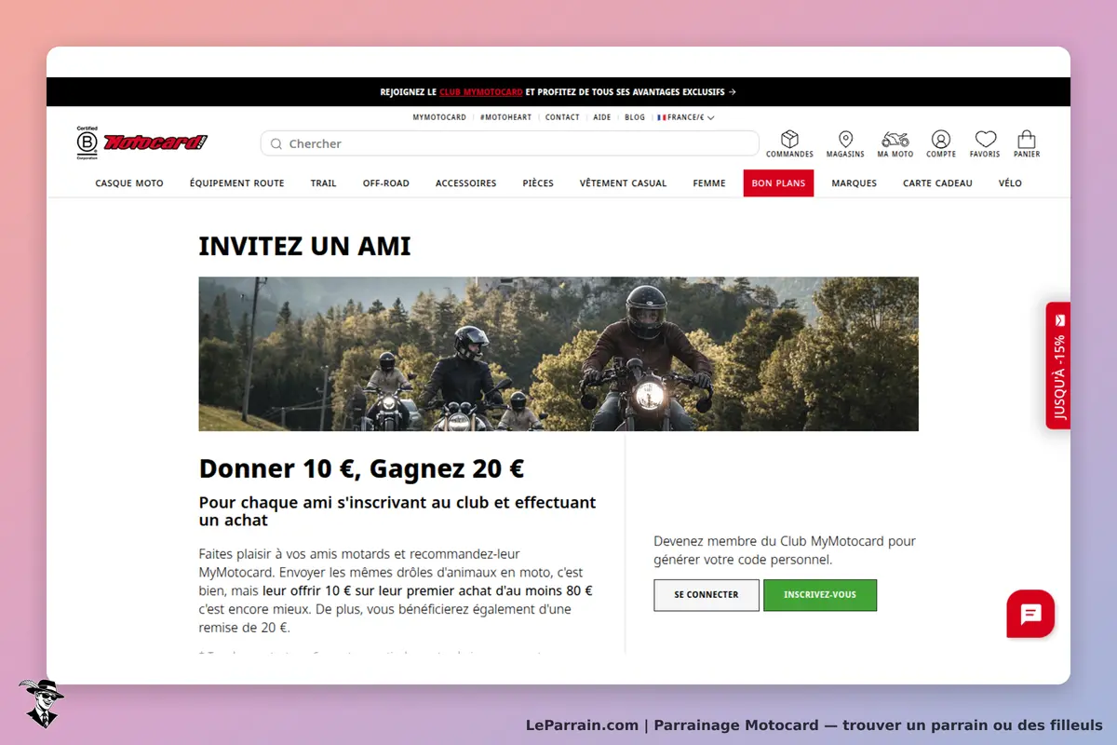Open the Pièces menu
This screenshot has width=1117, height=745.
pyautogui.click(x=538, y=183)
